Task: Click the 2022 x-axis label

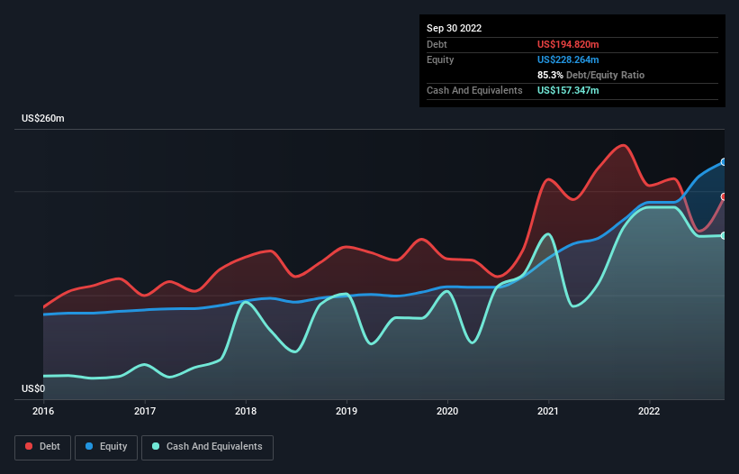Action: 649,411
